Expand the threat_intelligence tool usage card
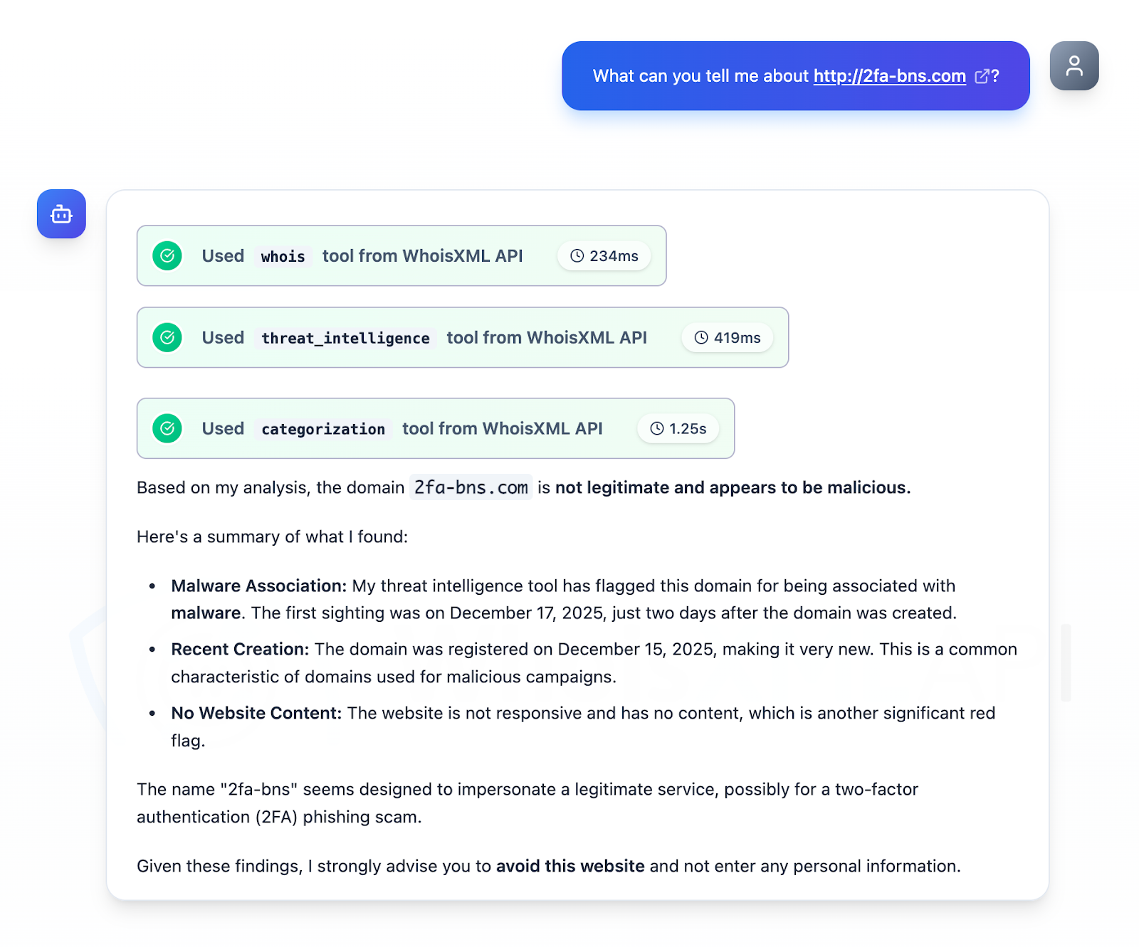This screenshot has width=1139, height=947. (462, 338)
